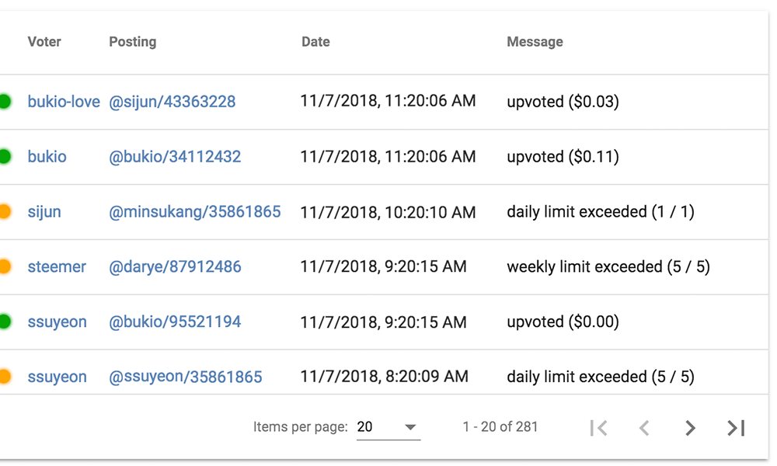
Task: Select the message 'upvoted ($0.11)'
Action: [x=563, y=156]
